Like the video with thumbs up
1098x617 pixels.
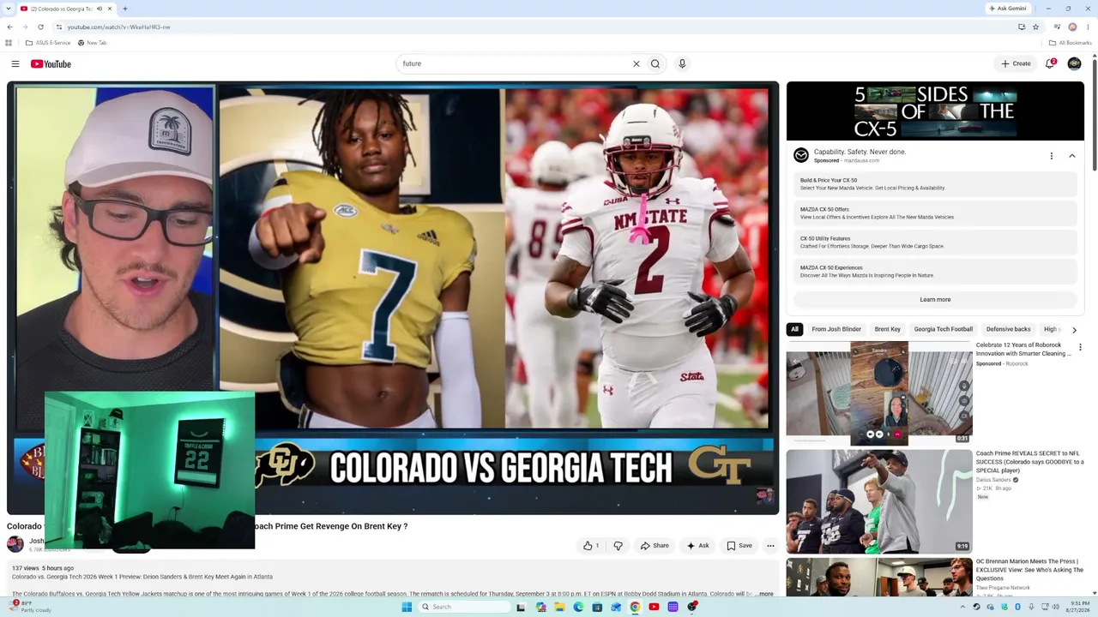(x=592, y=546)
